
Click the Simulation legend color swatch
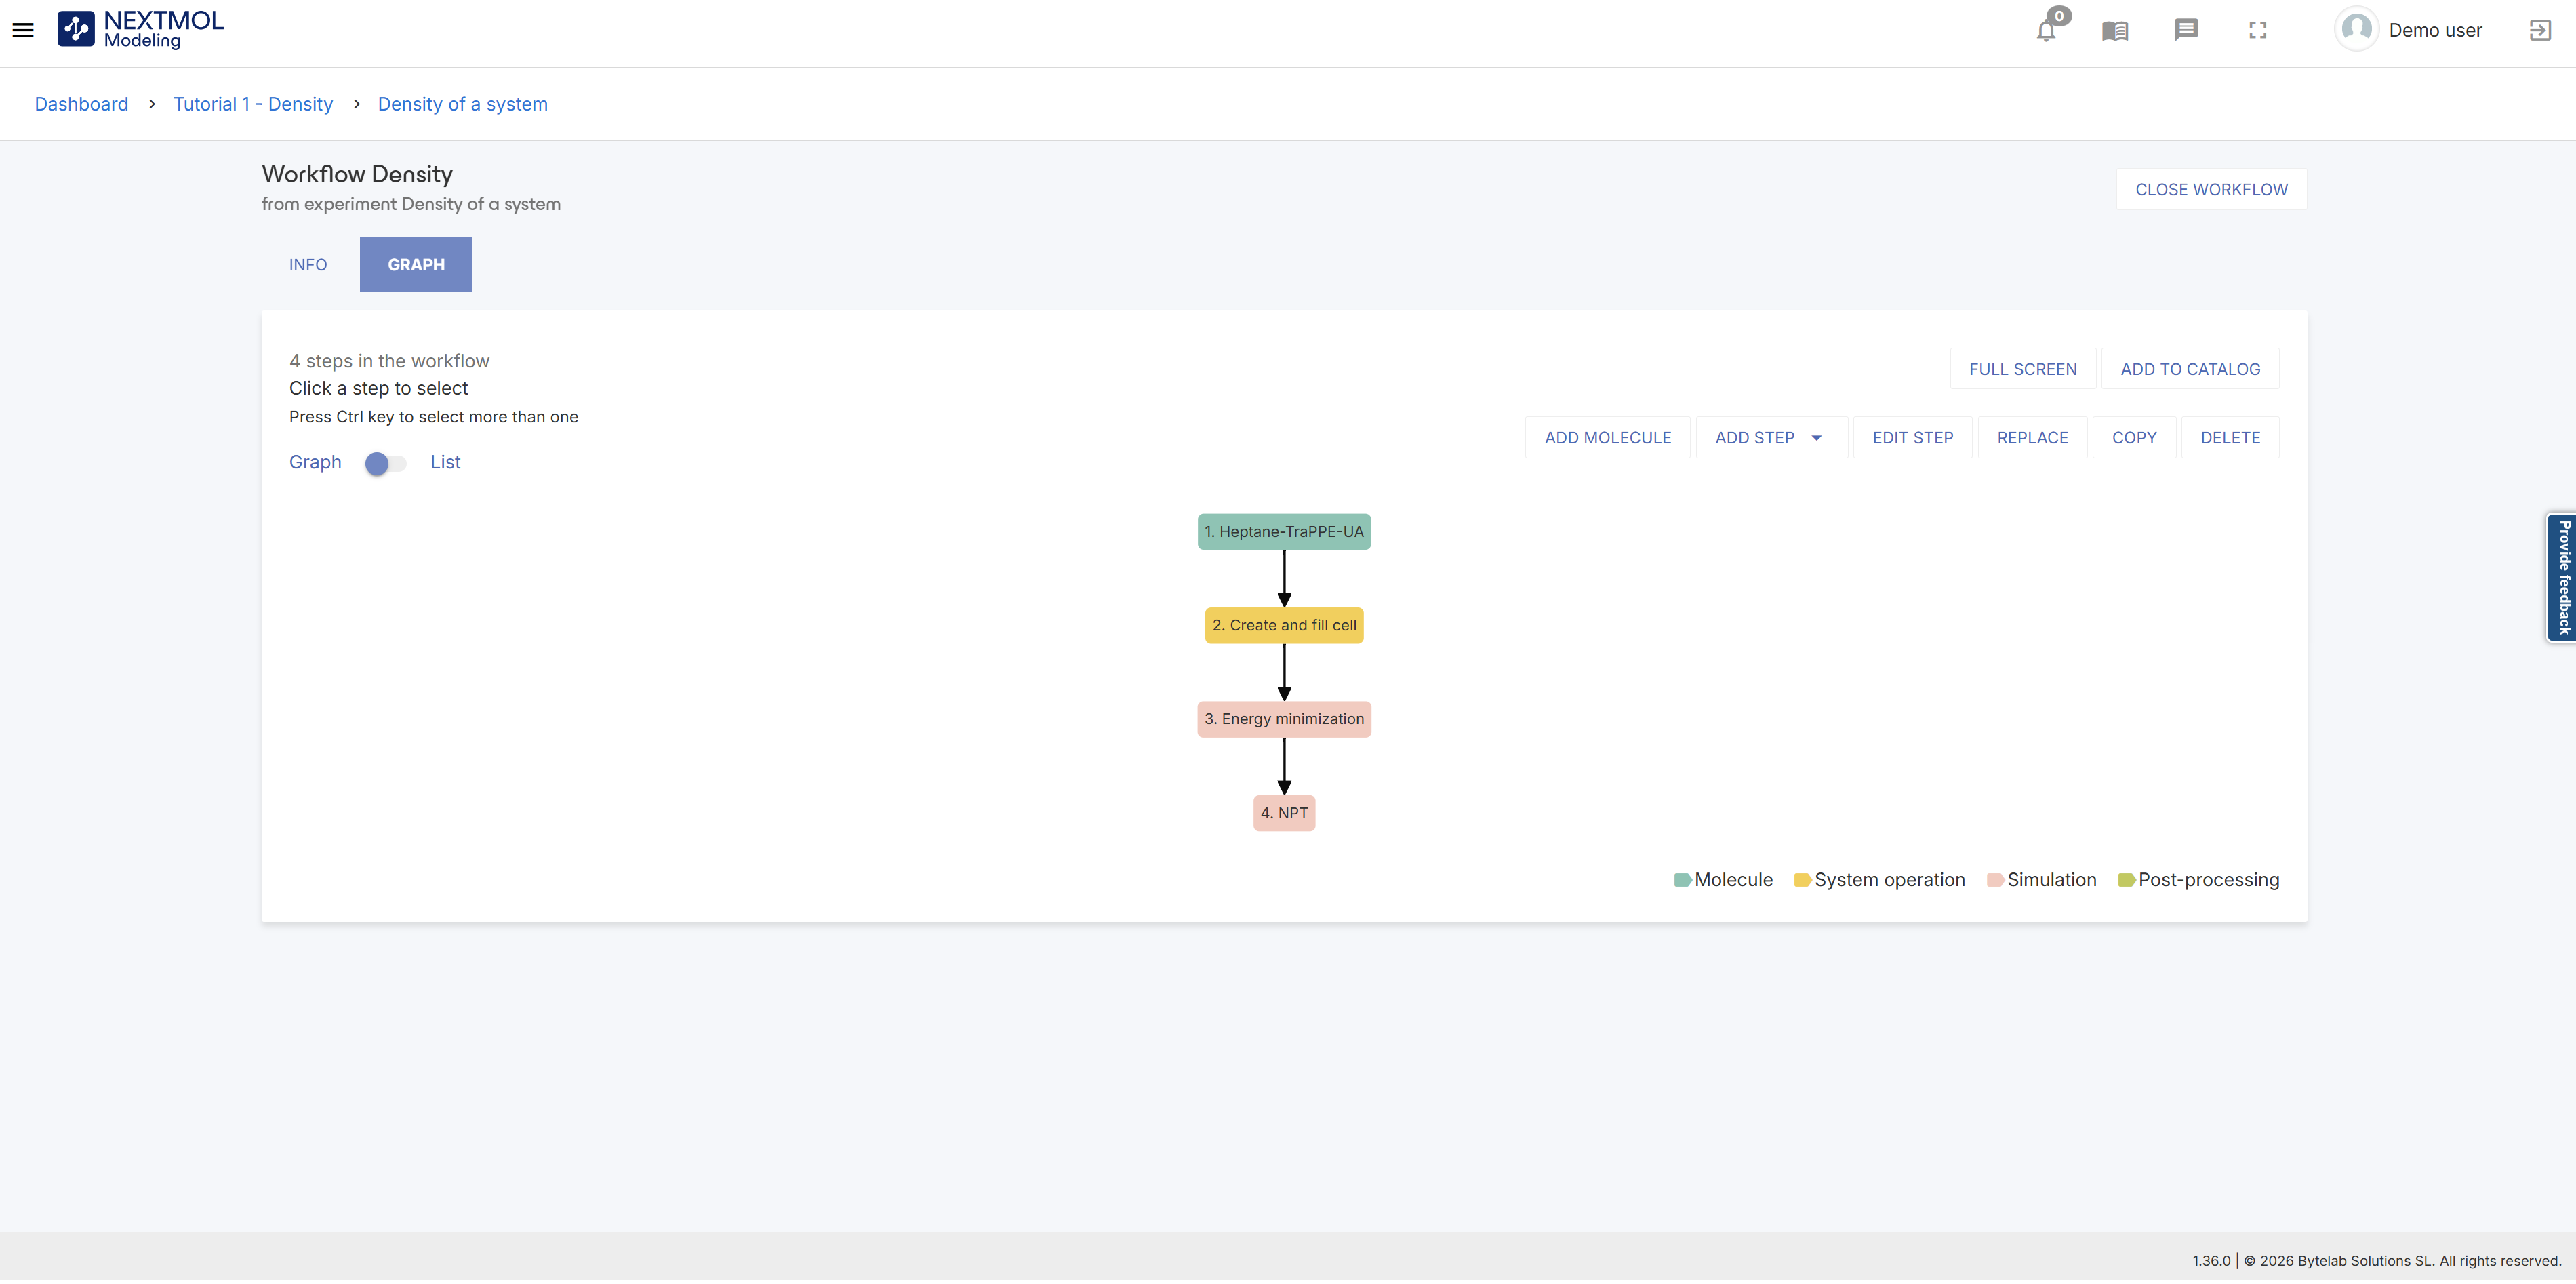tap(1994, 881)
